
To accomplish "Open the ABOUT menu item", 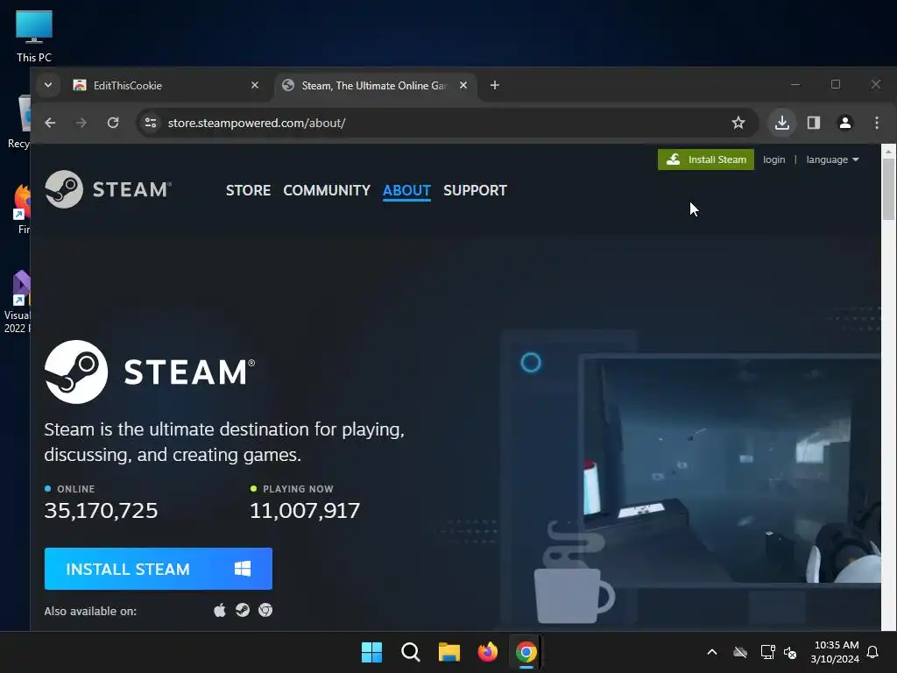I will [x=406, y=190].
